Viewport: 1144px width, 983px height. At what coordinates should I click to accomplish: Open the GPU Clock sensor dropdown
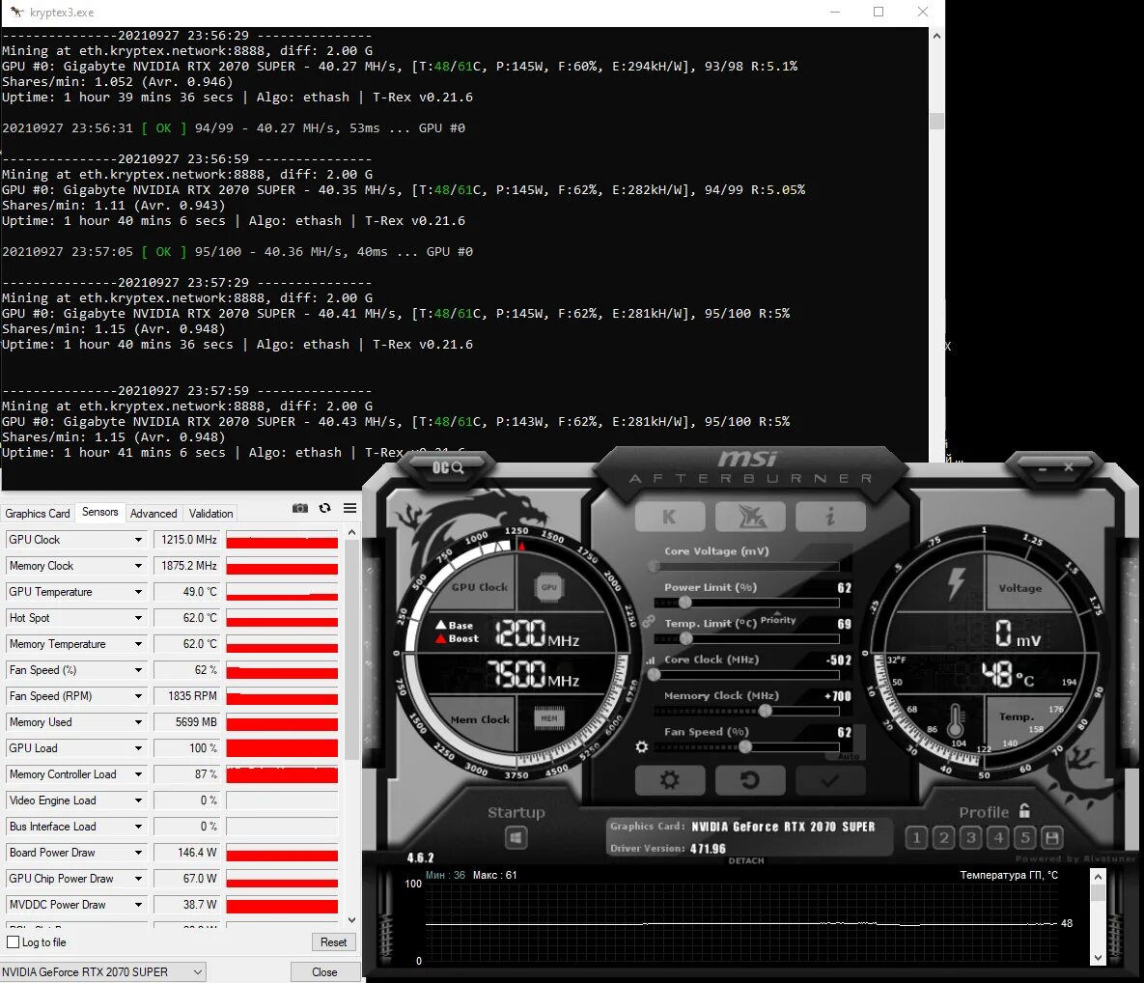(x=138, y=540)
